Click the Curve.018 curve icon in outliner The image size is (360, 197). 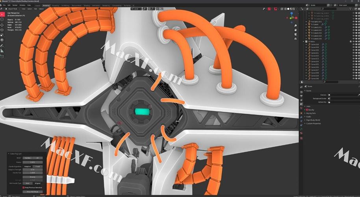(x=309, y=44)
